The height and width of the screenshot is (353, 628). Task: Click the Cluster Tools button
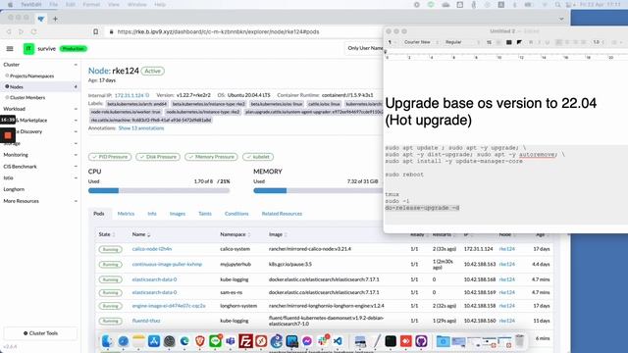[40, 333]
